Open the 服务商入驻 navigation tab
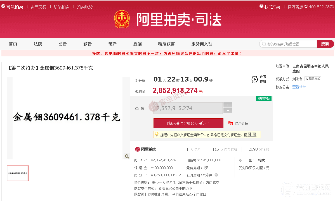This screenshot has width=335, height=201. (202, 44)
